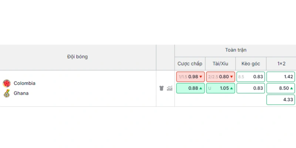This screenshot has height=148, width=296.
Task: Bet Colombia win at 1.42
Action: [280, 77]
